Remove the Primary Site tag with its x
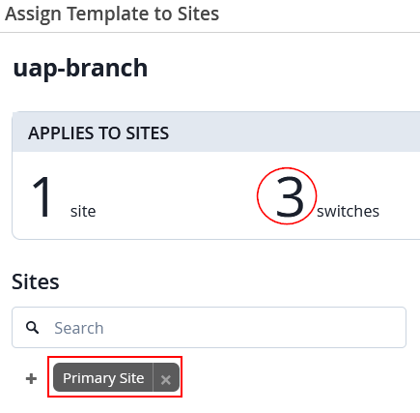The width and height of the screenshot is (420, 413). point(166,379)
